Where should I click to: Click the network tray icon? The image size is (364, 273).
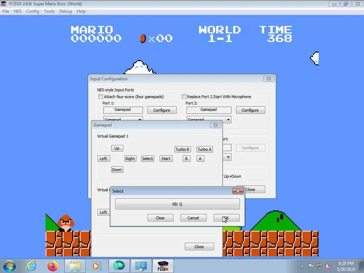(320, 266)
